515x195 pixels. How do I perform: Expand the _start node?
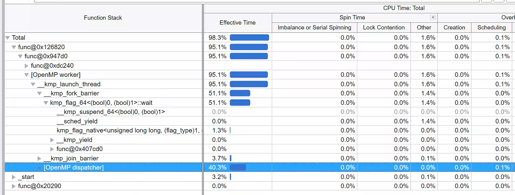pos(14,177)
